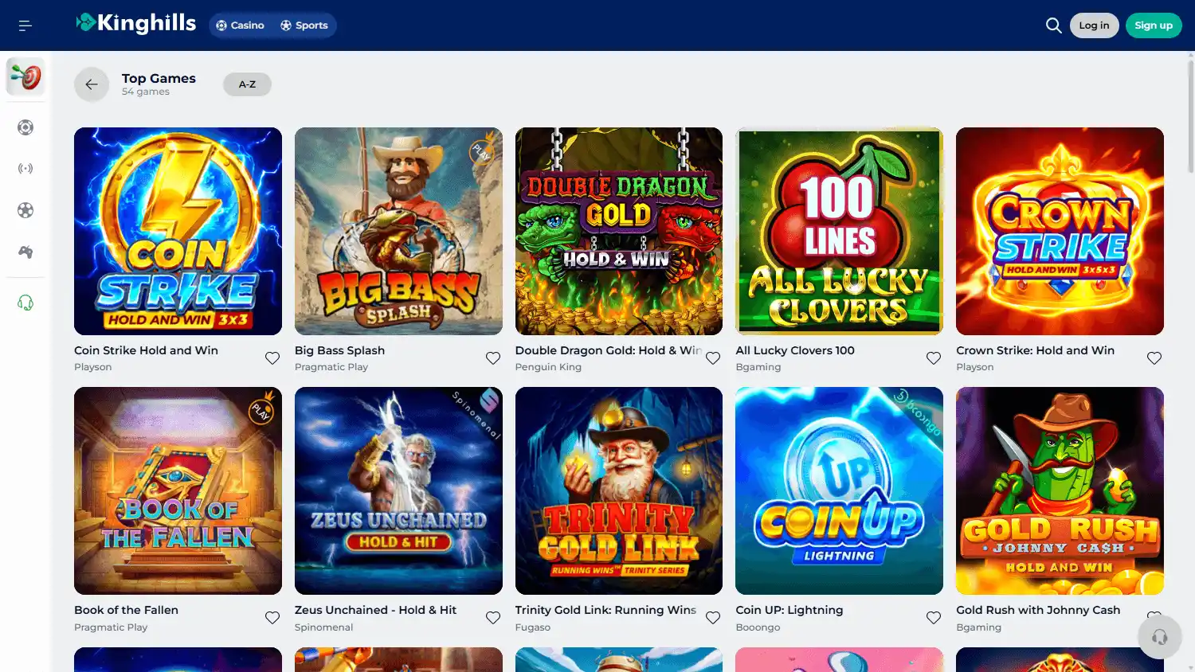Click the All Lucky Clovers 100 title

point(795,350)
